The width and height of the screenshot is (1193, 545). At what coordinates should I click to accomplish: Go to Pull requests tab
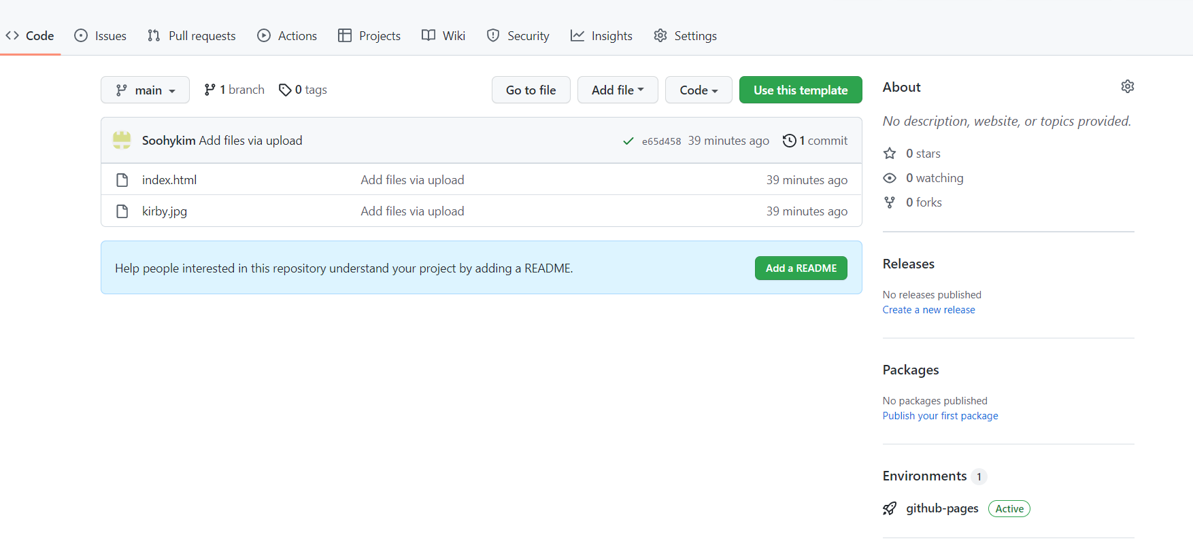pos(191,36)
